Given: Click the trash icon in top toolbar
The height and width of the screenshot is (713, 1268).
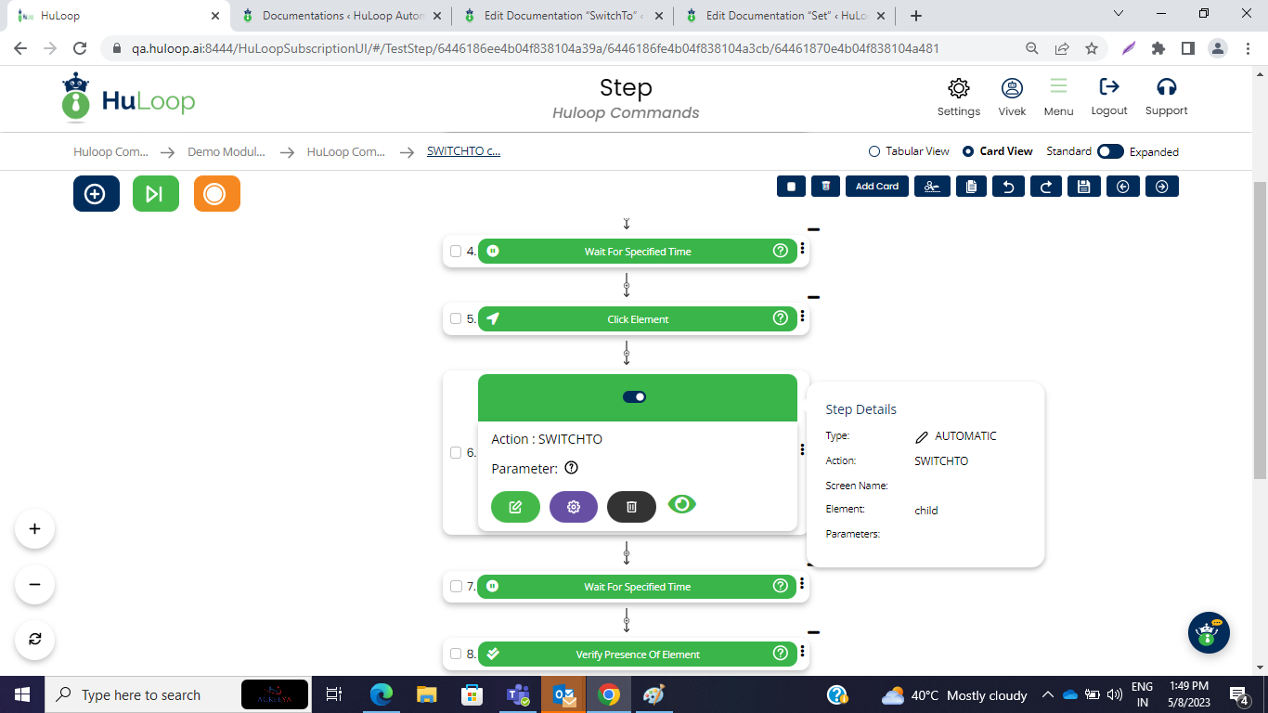Looking at the screenshot, I should pos(825,187).
